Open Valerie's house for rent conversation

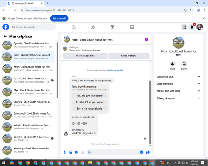28,127
